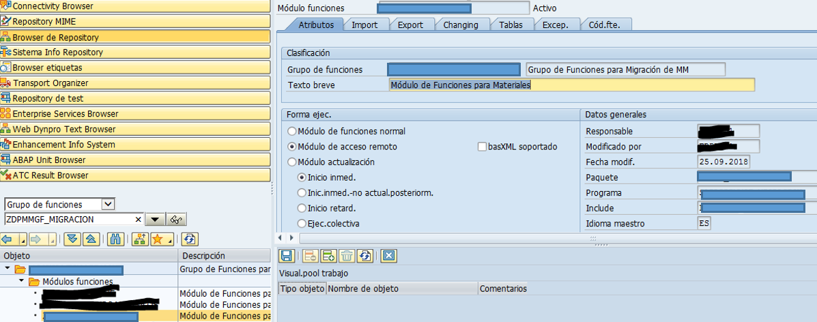Image resolution: width=817 pixels, height=322 pixels.
Task: Open the 'Import' tab
Action: pyautogui.click(x=364, y=25)
